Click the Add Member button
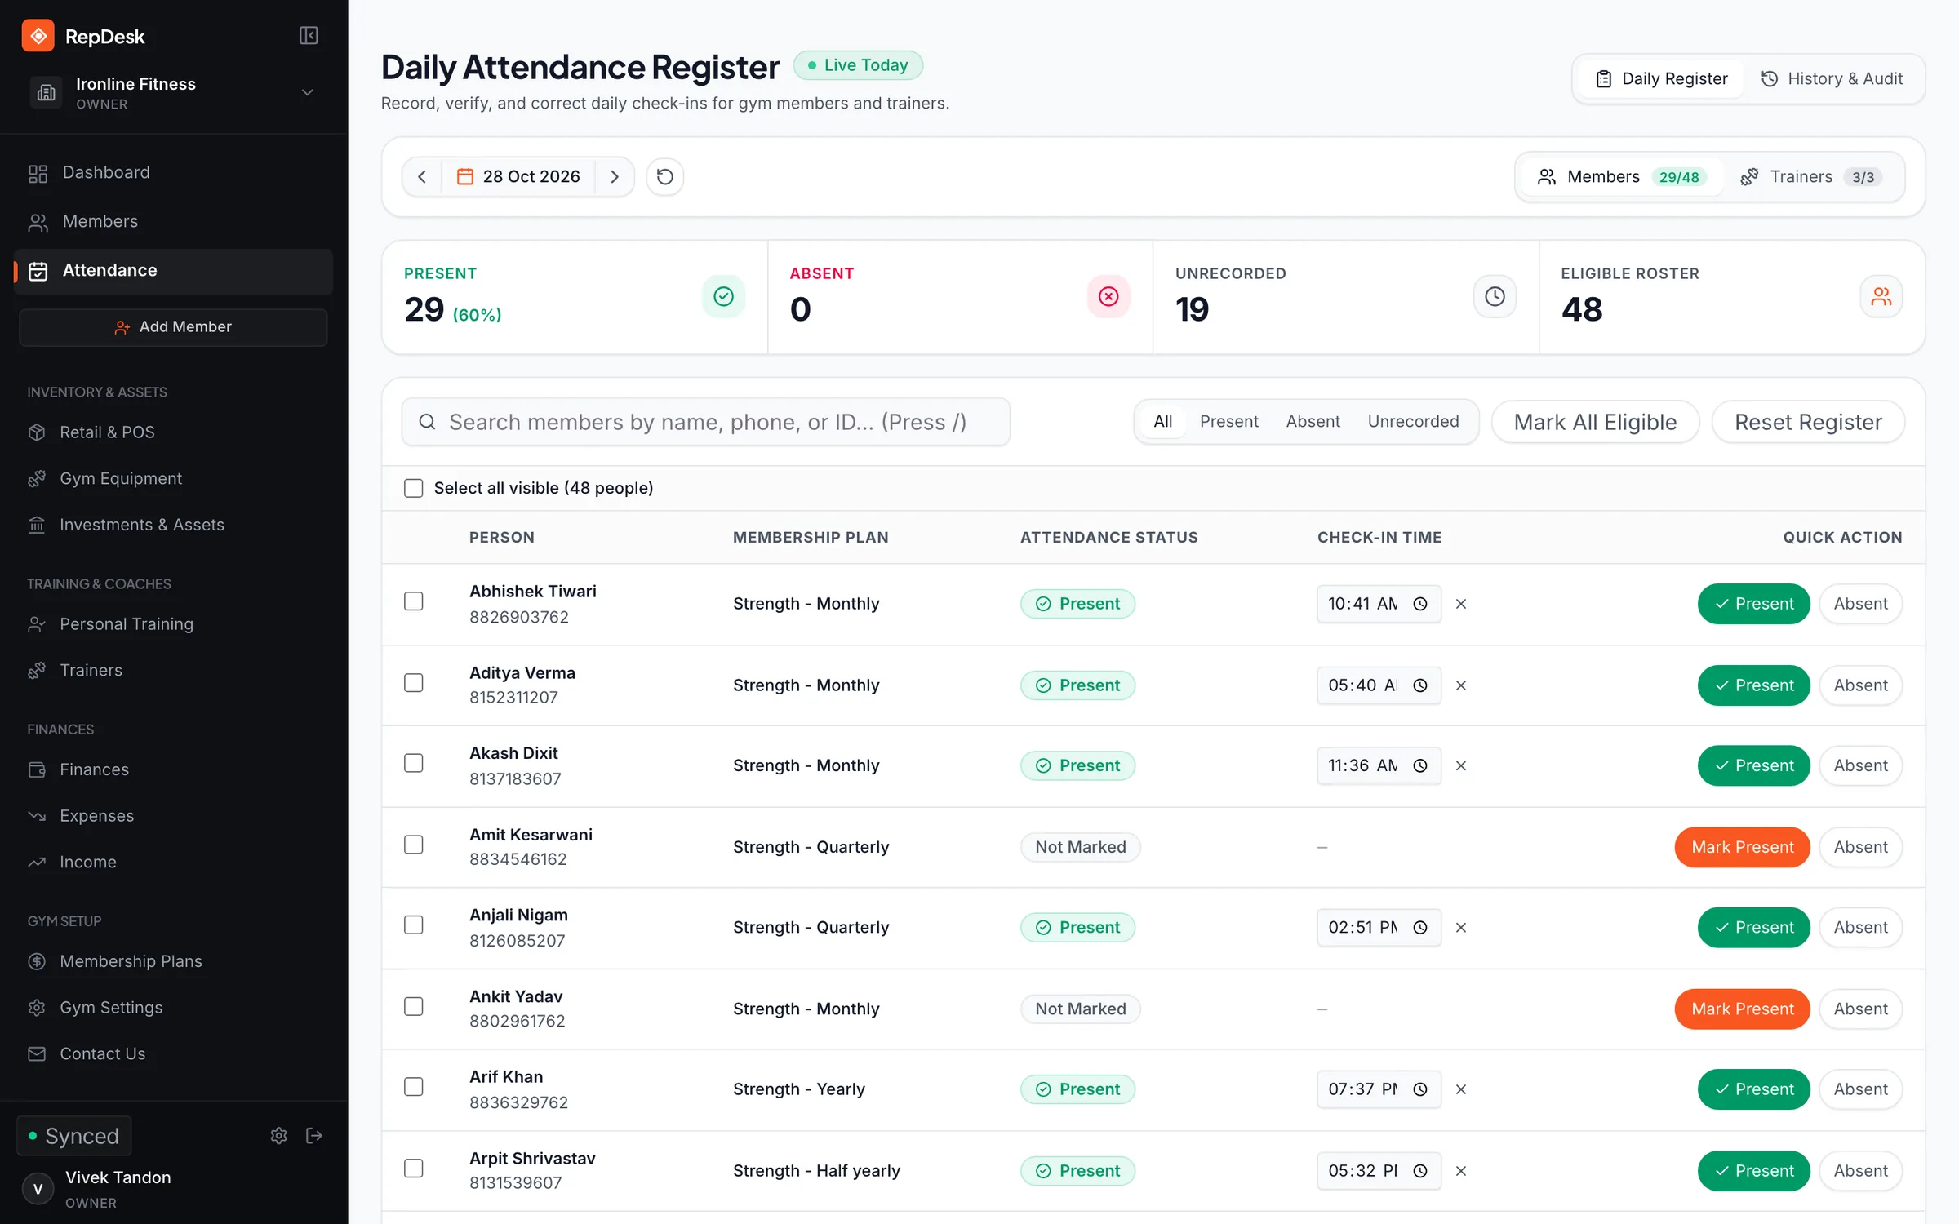The width and height of the screenshot is (1959, 1224). tap(173, 326)
